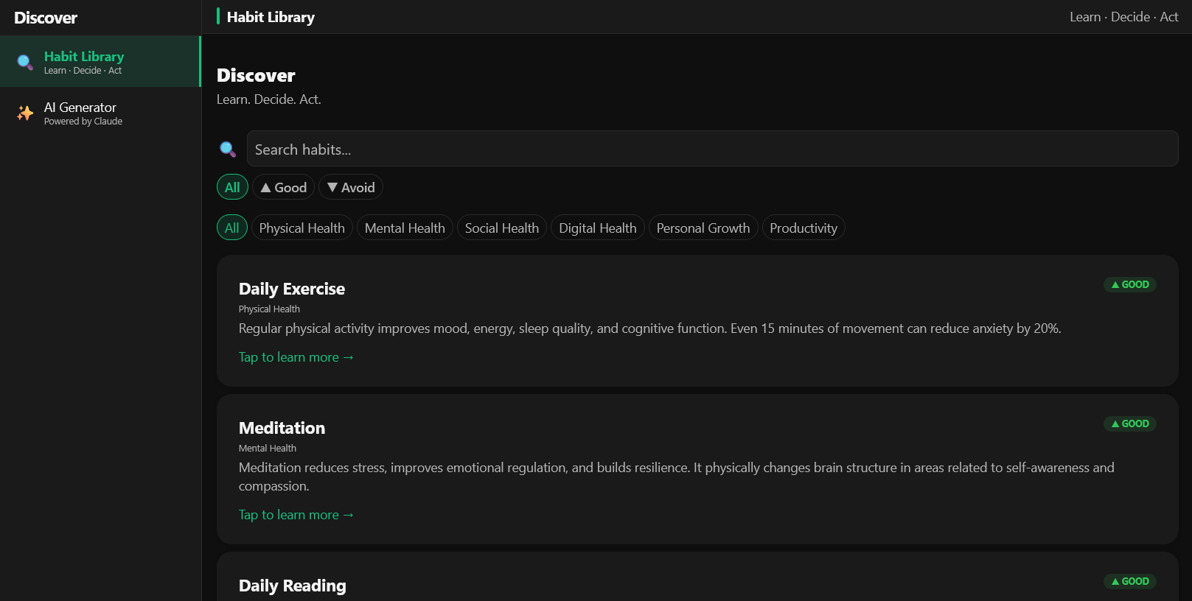The height and width of the screenshot is (601, 1192).
Task: Click the 'Learn · Decide · Act' header text
Action: tap(1124, 17)
